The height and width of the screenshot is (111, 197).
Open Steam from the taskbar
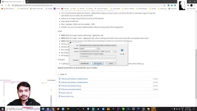[98, 109]
